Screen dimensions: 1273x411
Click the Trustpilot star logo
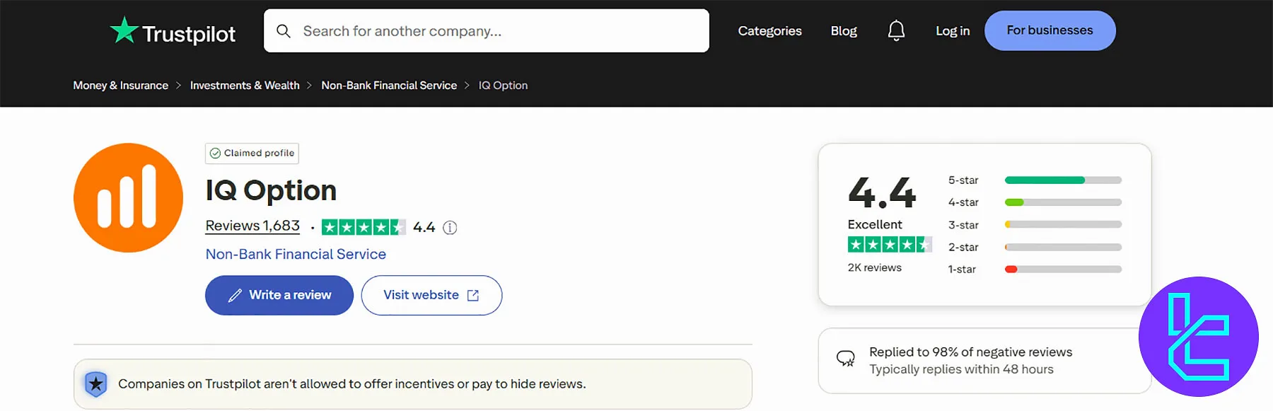pos(124,30)
